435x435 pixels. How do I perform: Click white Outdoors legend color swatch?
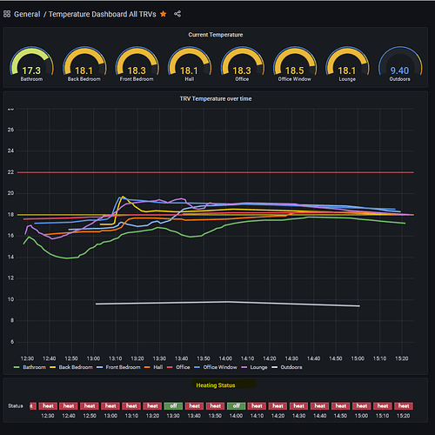click(x=274, y=367)
